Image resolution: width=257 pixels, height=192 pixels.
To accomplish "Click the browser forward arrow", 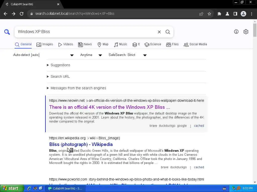I will 14,14.
